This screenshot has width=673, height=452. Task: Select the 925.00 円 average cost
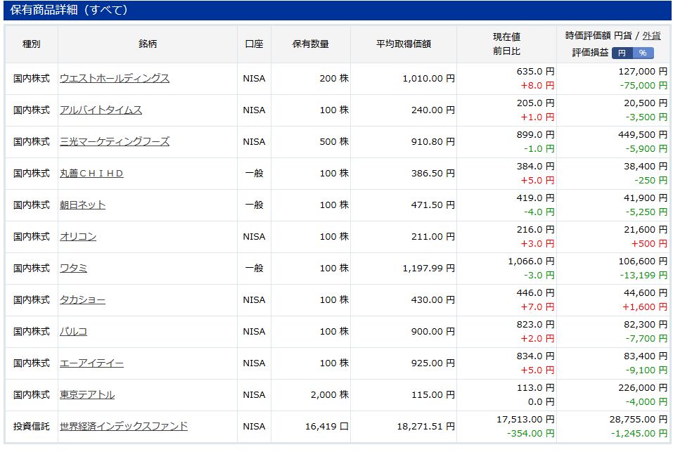point(433,363)
